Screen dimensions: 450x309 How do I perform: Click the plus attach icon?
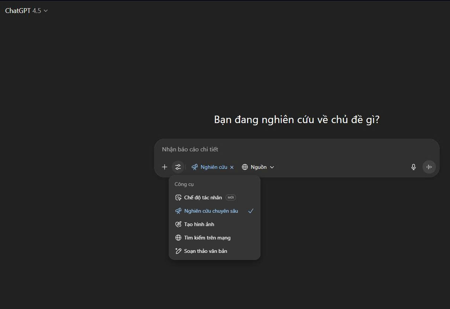[x=165, y=167]
